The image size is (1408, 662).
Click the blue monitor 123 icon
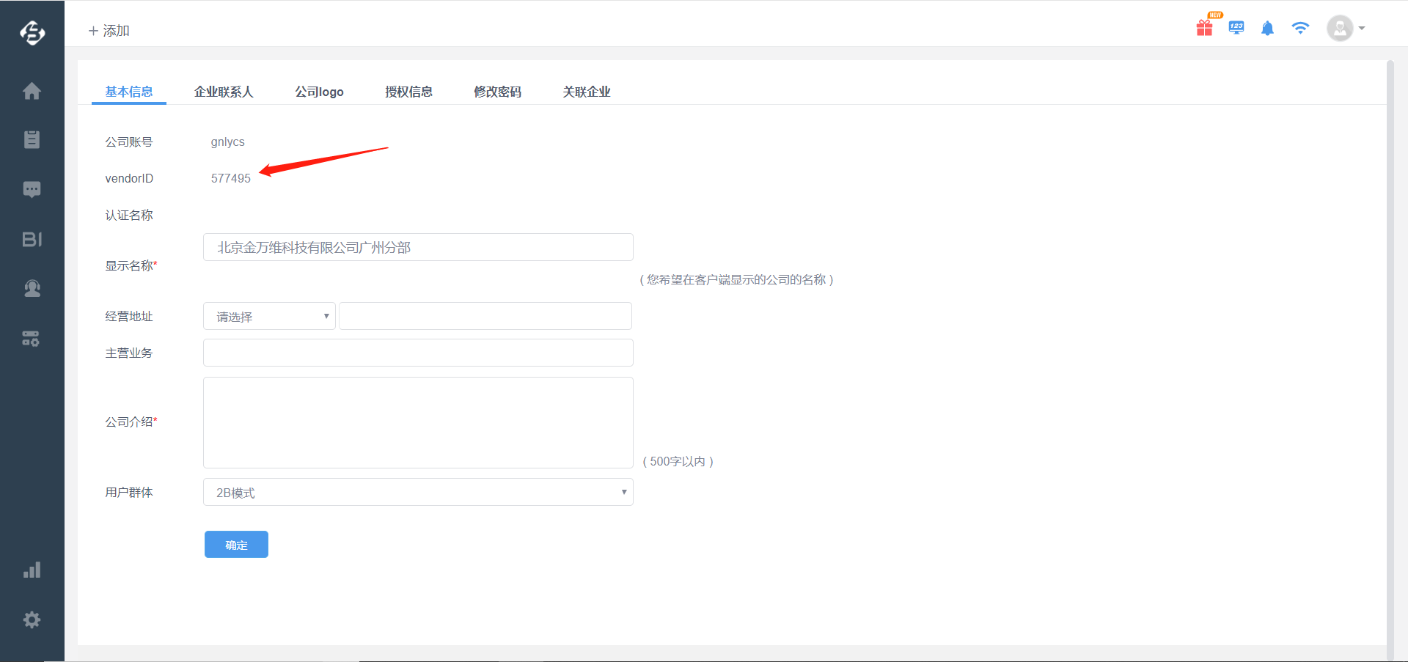1236,28
